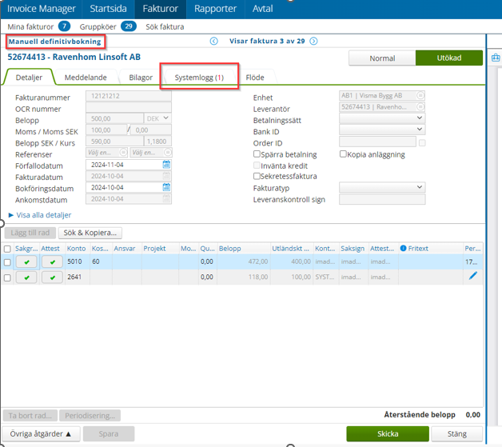Click Invoice Manager title
The width and height of the screenshot is (502, 447).
(42, 9)
